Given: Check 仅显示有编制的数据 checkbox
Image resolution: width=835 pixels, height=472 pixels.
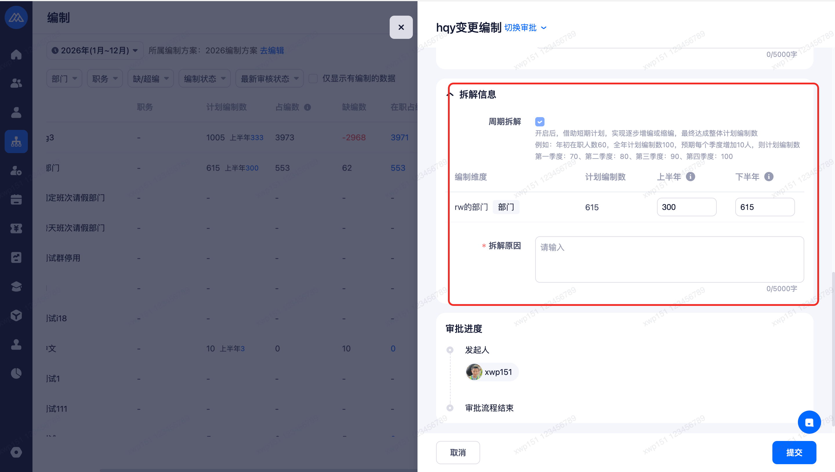Looking at the screenshot, I should (x=313, y=79).
